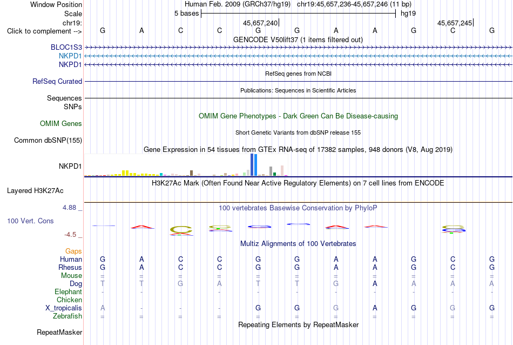Screen dimensions: 513x345
Task: Select the Zebrafish species row label
Action: (67, 316)
